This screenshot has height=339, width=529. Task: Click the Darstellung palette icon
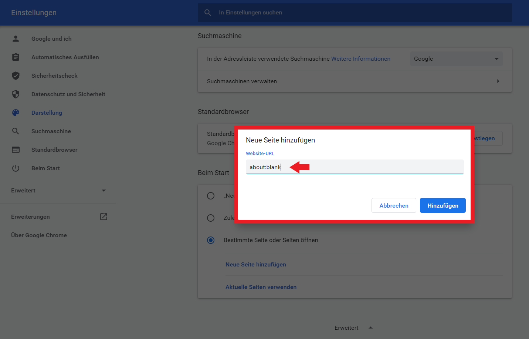pyautogui.click(x=16, y=113)
